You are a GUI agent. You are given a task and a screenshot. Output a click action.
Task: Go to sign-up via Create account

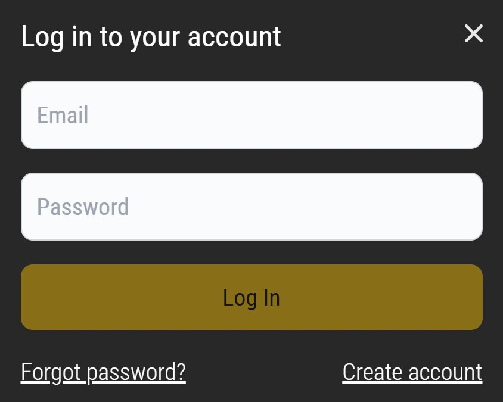412,372
